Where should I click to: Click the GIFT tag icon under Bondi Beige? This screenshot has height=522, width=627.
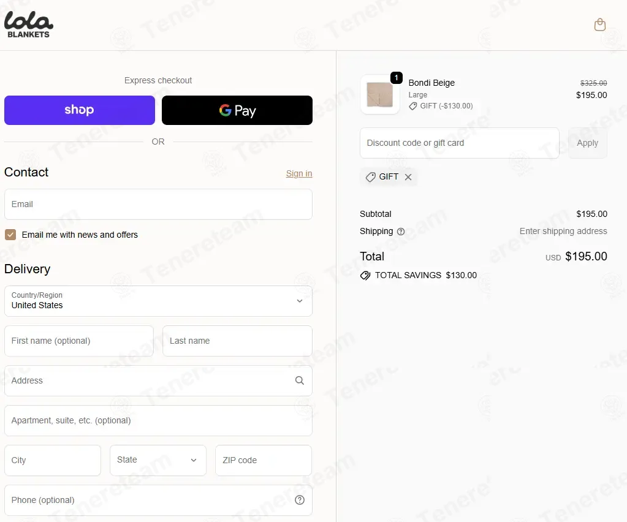tap(412, 106)
